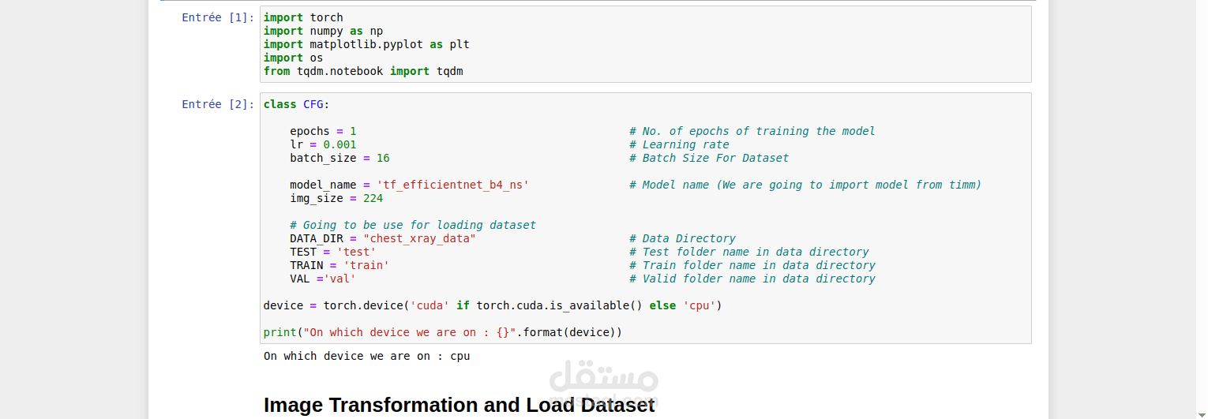The width and height of the screenshot is (1208, 419).
Task: Select the Entrée [2] cell prompt
Action: coord(218,104)
